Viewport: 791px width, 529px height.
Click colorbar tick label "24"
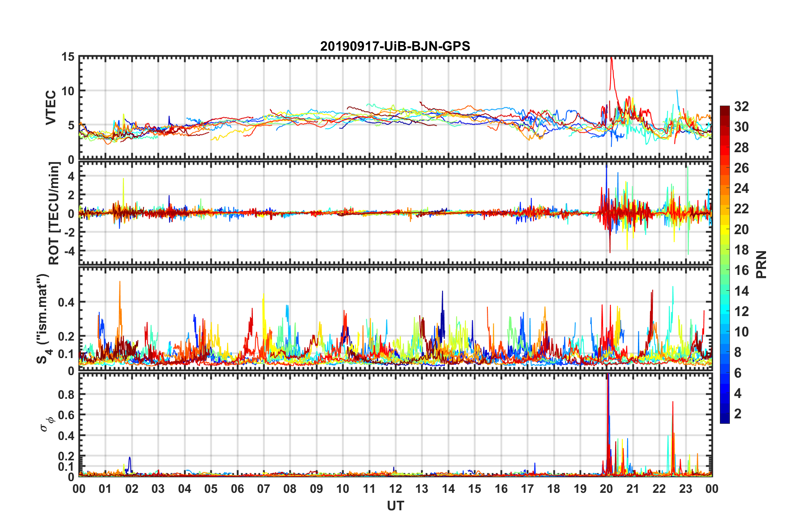[x=742, y=188]
